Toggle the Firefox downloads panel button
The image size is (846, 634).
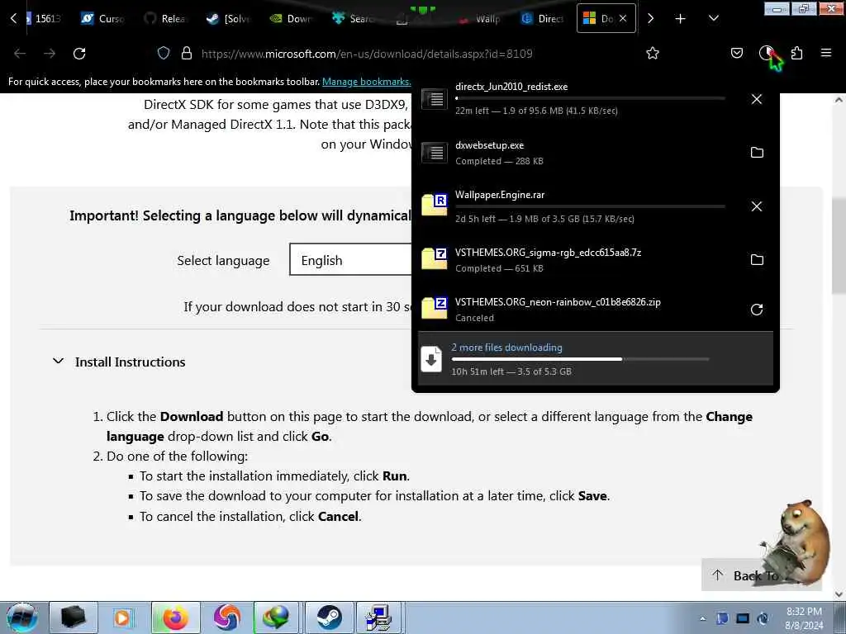pyautogui.click(x=767, y=53)
